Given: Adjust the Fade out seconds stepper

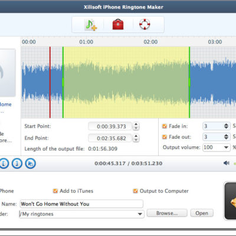Looking at the screenshot, I should (x=226, y=137).
